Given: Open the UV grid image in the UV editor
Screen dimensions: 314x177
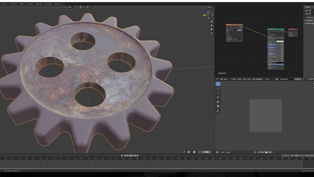Looking at the screenshot, I should pos(266,116).
